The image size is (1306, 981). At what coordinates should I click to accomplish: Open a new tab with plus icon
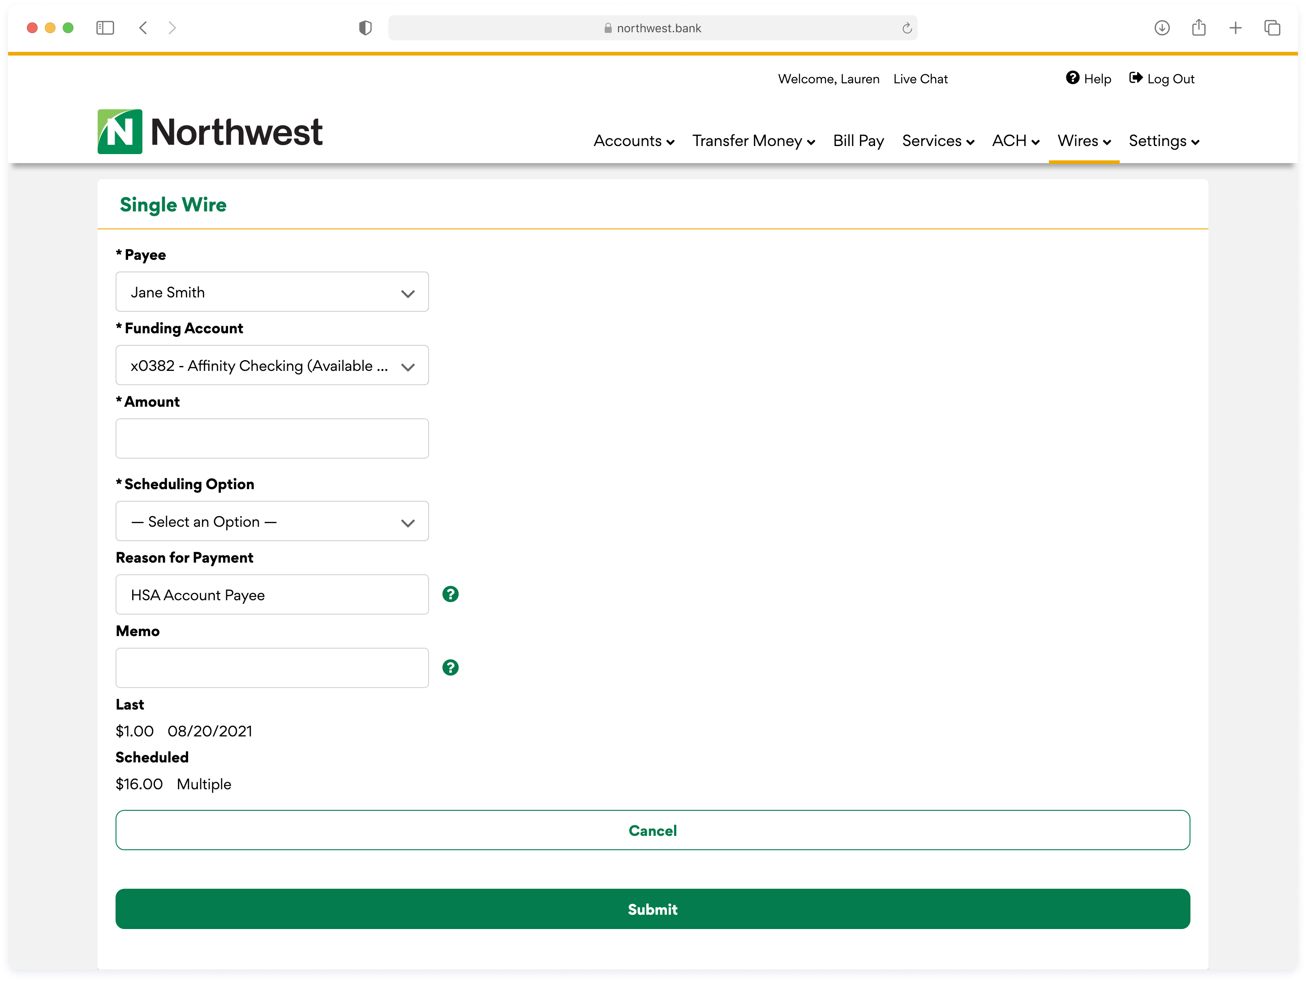[1235, 28]
